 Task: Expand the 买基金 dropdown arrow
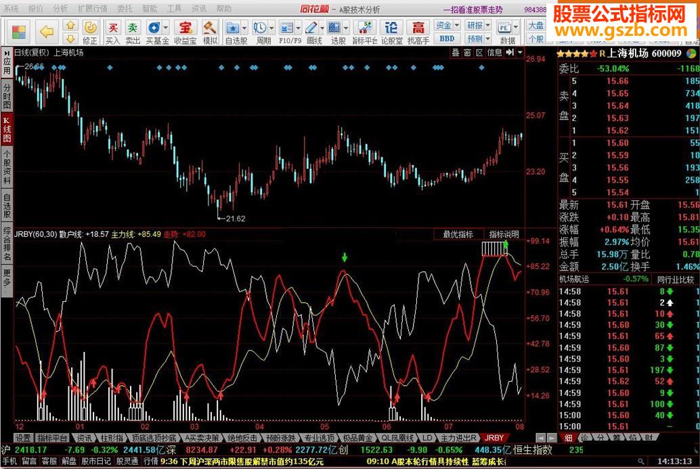click(166, 28)
